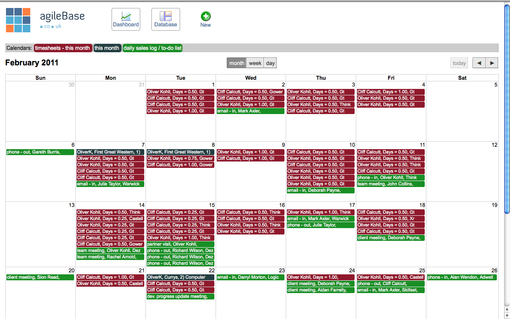The width and height of the screenshot is (510, 319).
Task: Go to previous month arrow
Action: pyautogui.click(x=479, y=63)
